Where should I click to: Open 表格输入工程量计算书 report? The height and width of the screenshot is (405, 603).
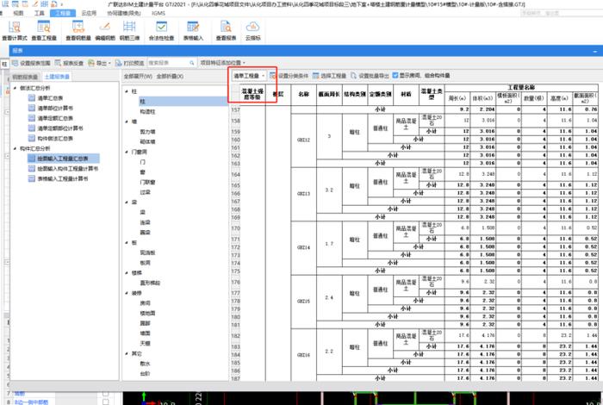(63, 178)
